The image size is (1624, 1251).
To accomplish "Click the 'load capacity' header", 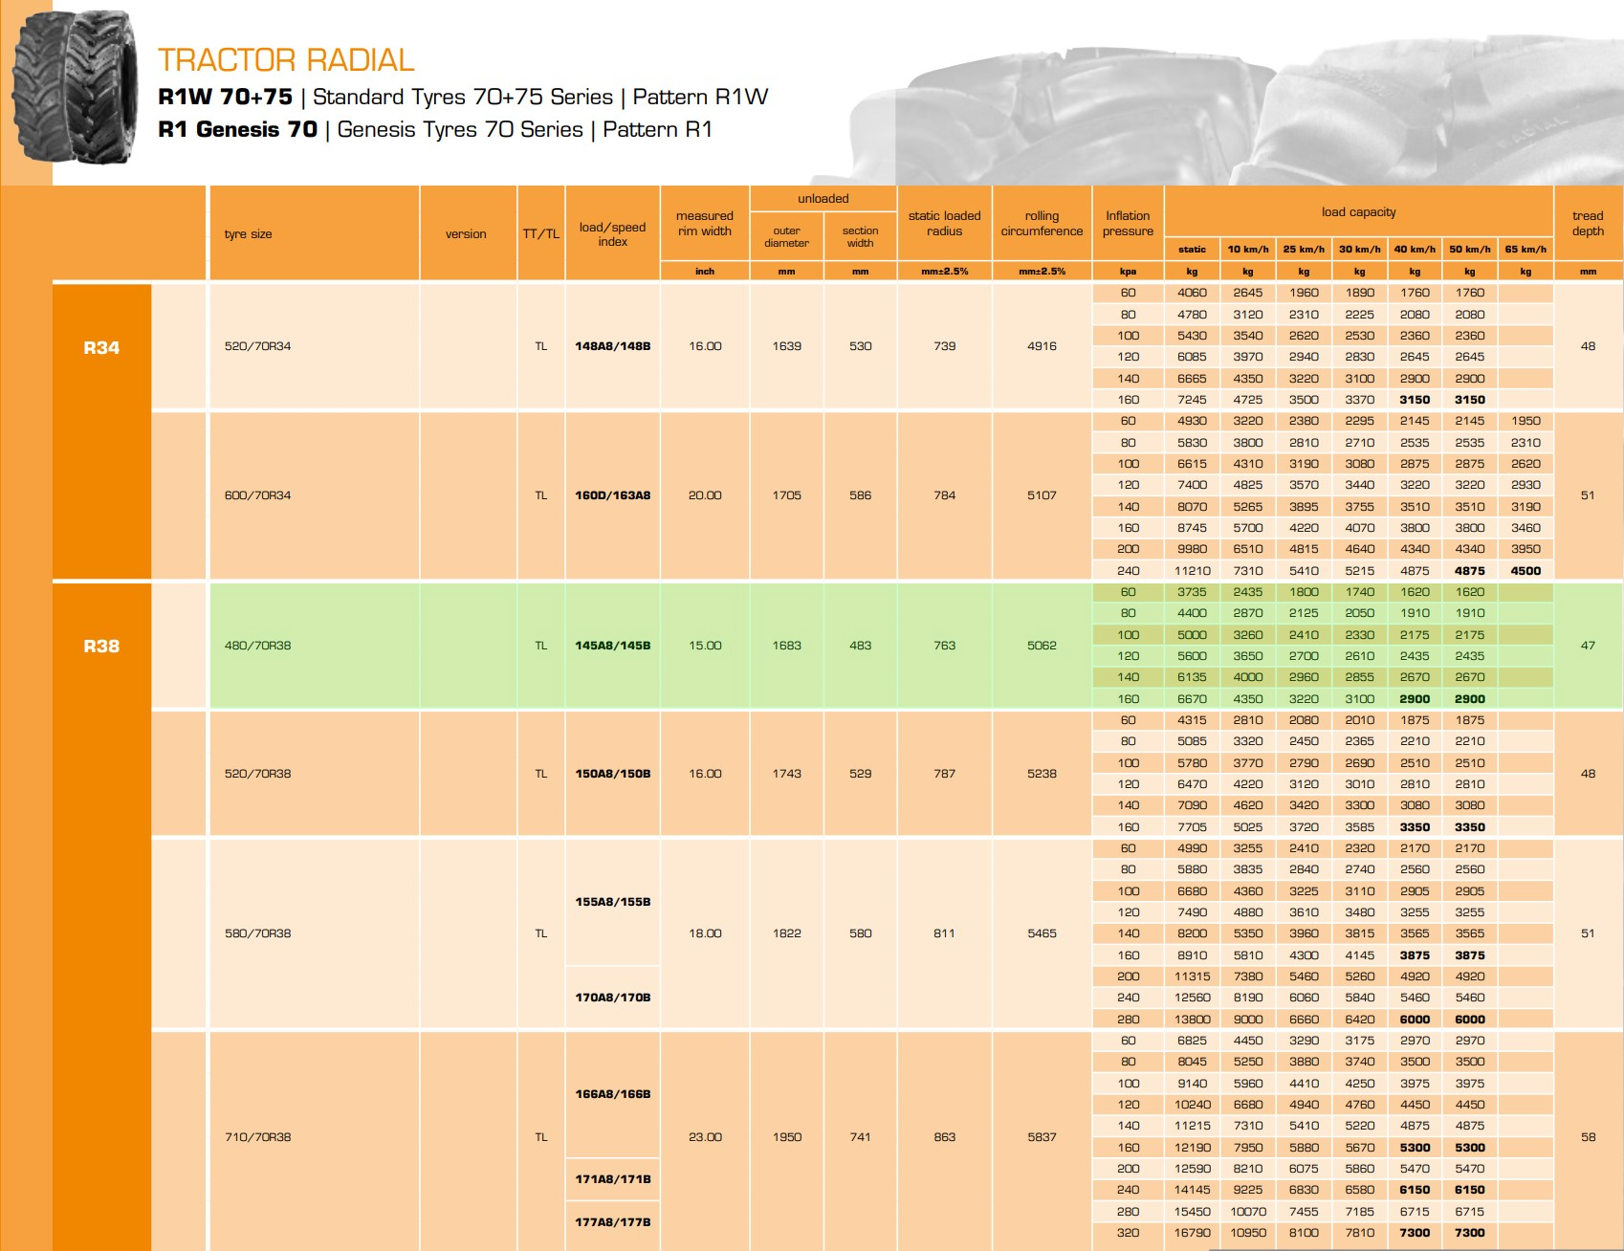I will (x=1358, y=212).
